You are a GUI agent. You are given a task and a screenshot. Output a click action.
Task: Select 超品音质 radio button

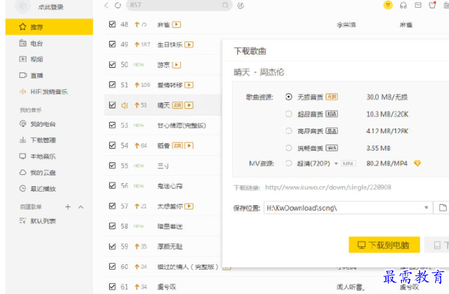[288, 114]
